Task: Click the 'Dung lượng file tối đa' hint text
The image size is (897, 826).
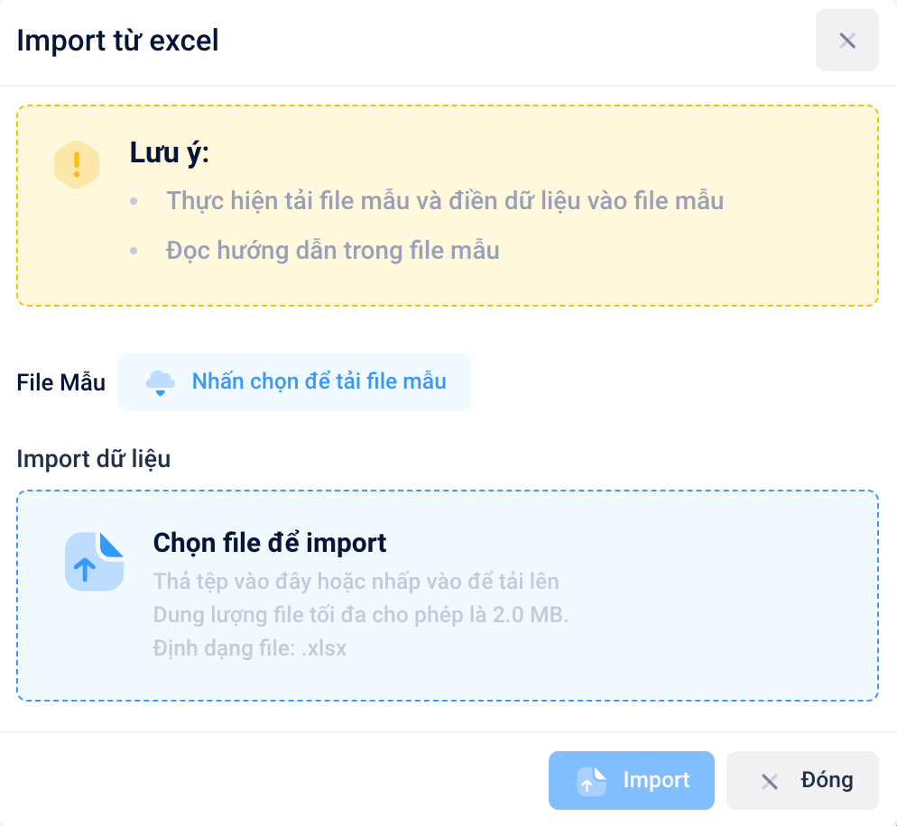Action: coord(361,615)
